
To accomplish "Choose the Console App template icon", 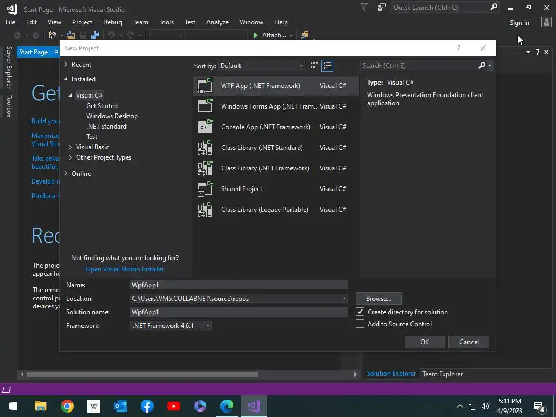I will tap(205, 127).
